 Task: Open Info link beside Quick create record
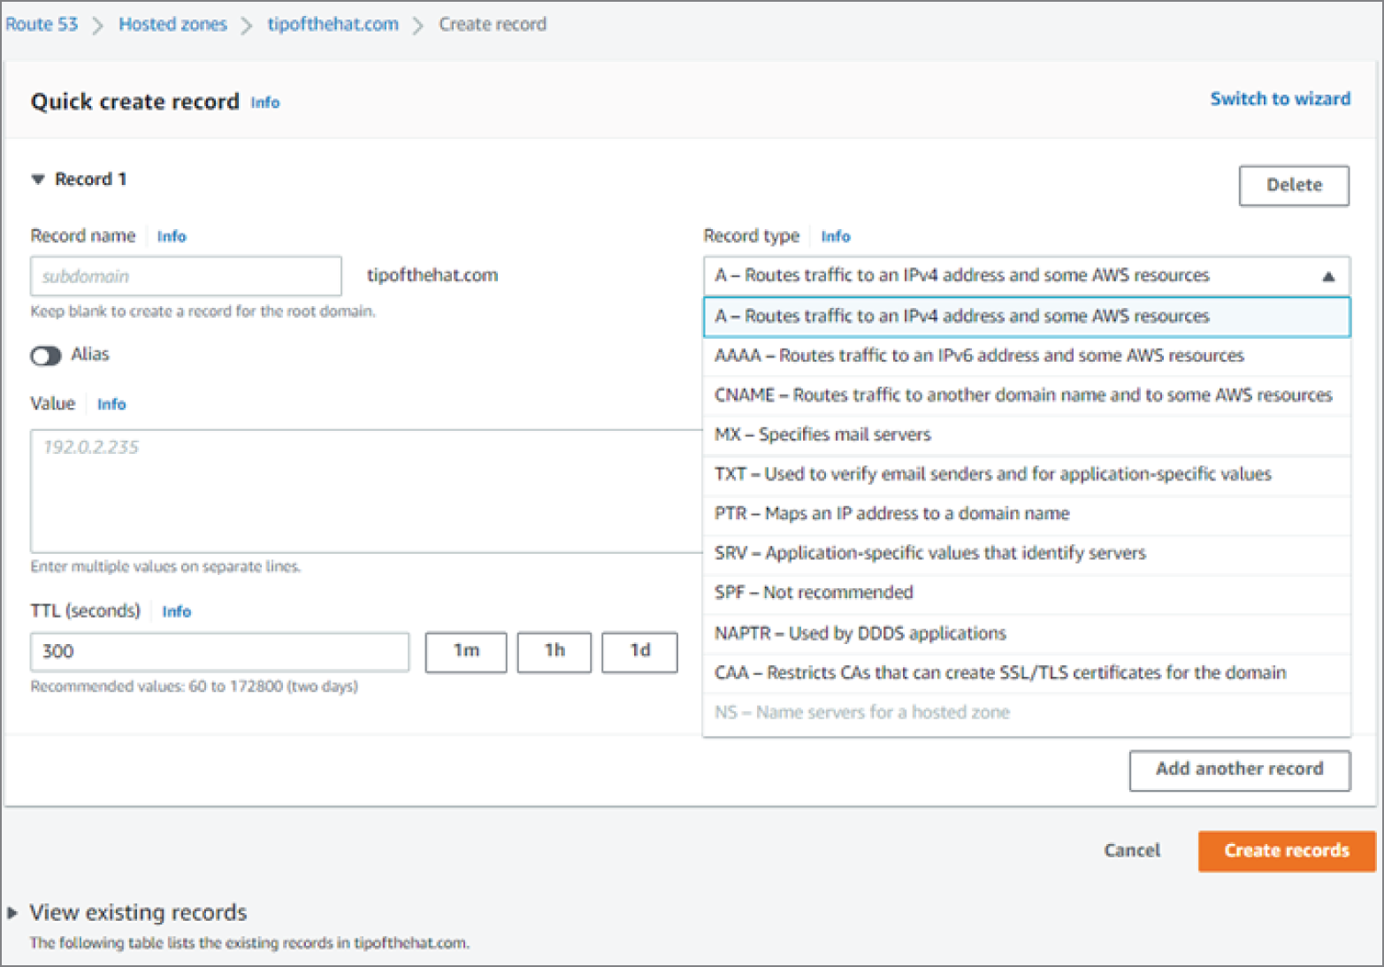265,103
